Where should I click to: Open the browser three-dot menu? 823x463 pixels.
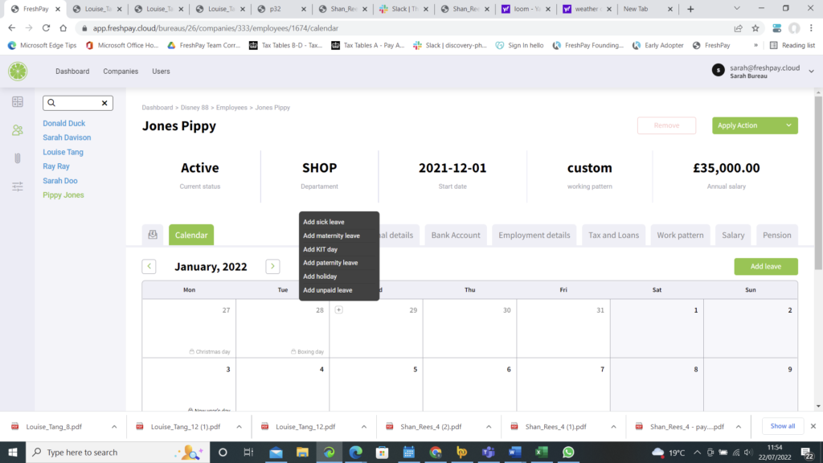(812, 28)
